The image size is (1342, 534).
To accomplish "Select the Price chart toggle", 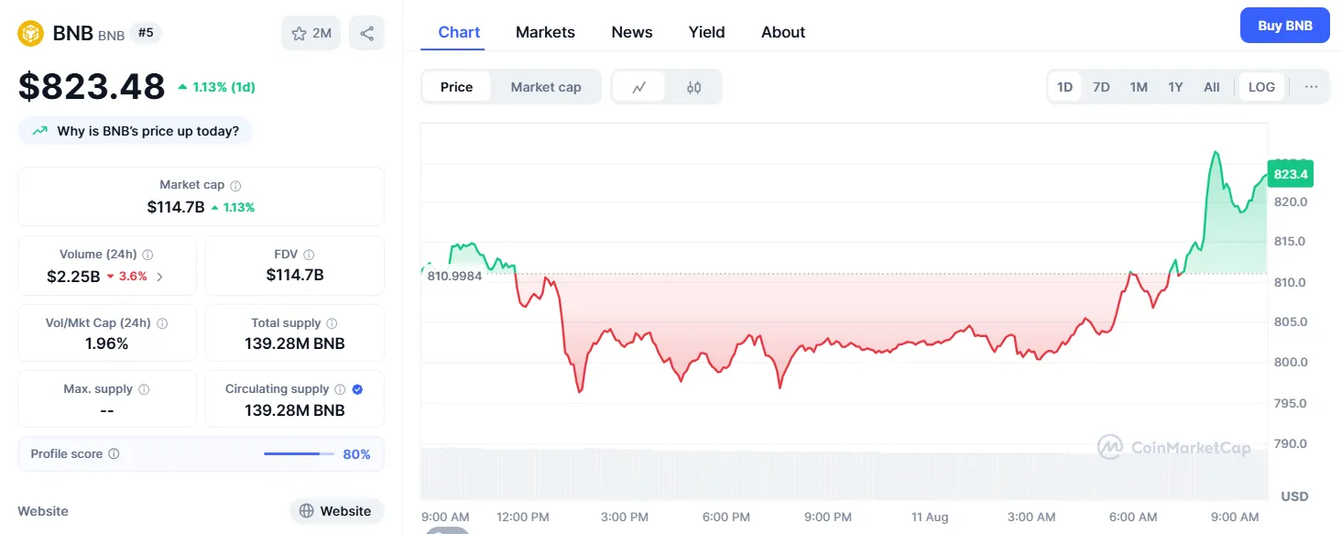I will (x=456, y=87).
